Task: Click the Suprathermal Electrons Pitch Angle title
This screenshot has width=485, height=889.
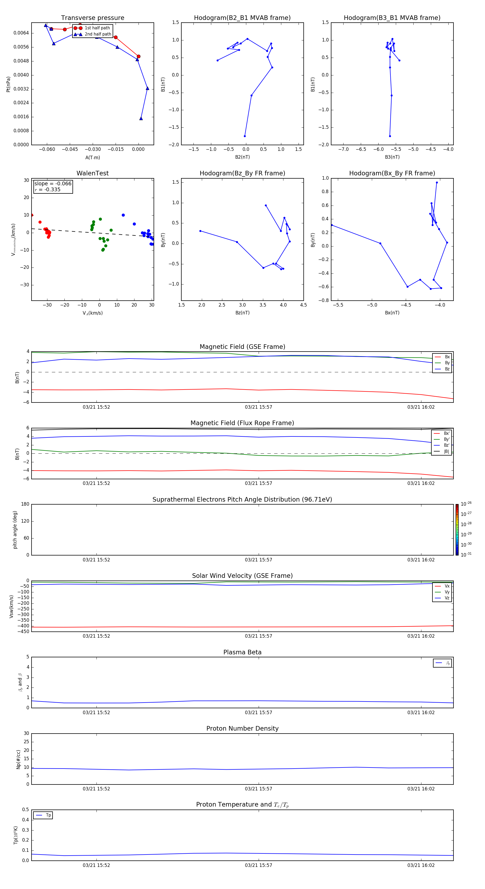Action: pos(242,500)
